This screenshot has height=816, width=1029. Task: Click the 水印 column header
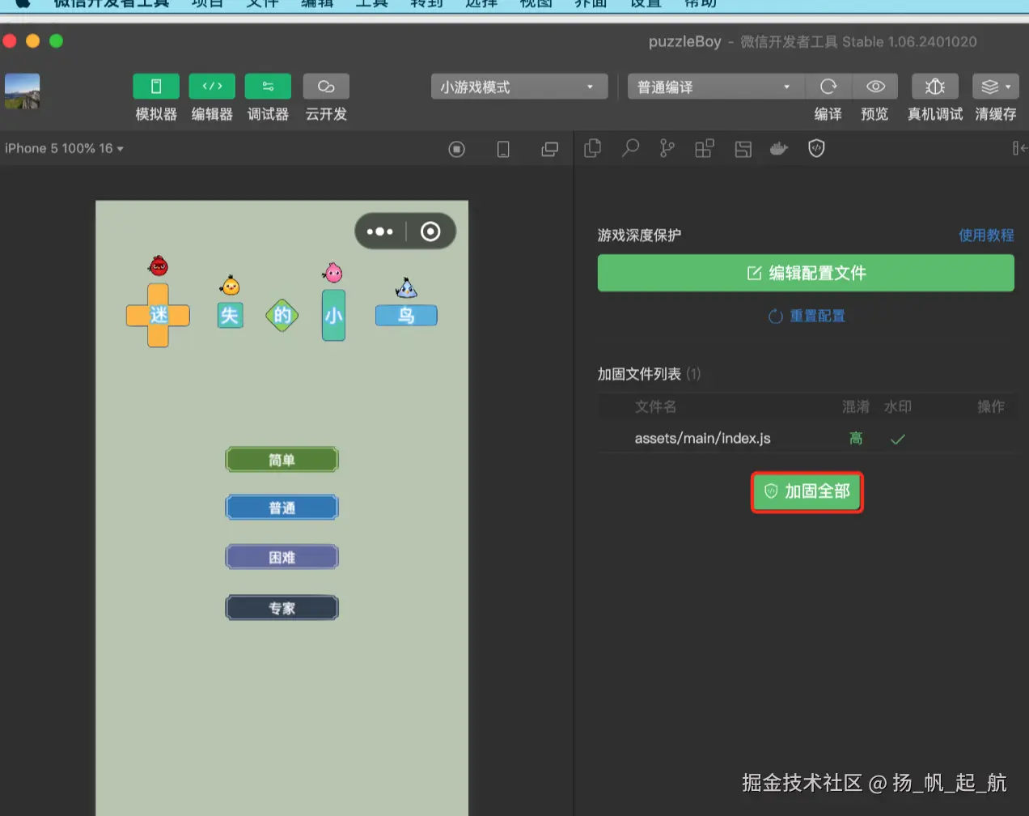tap(898, 406)
